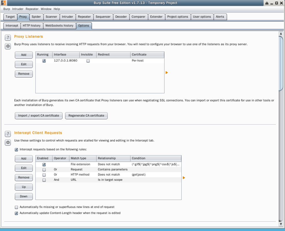285x231 pixels.
Task: Select the Options sub-tab
Action: [x=84, y=26]
